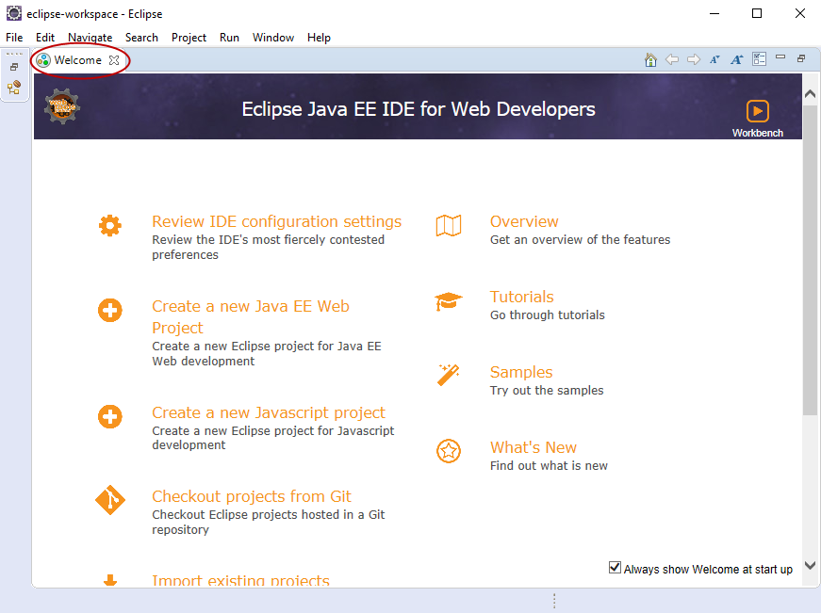Click the Home icon in Welcome toolbar

point(650,59)
